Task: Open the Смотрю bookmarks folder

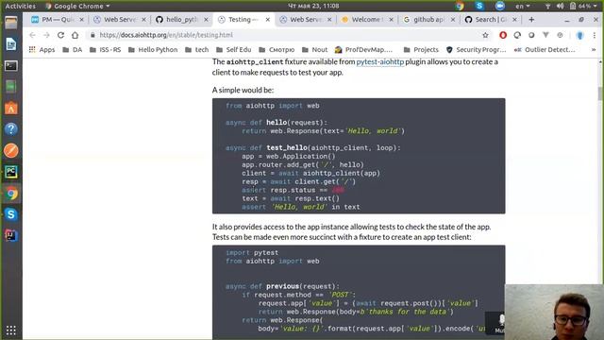Action: click(x=277, y=50)
